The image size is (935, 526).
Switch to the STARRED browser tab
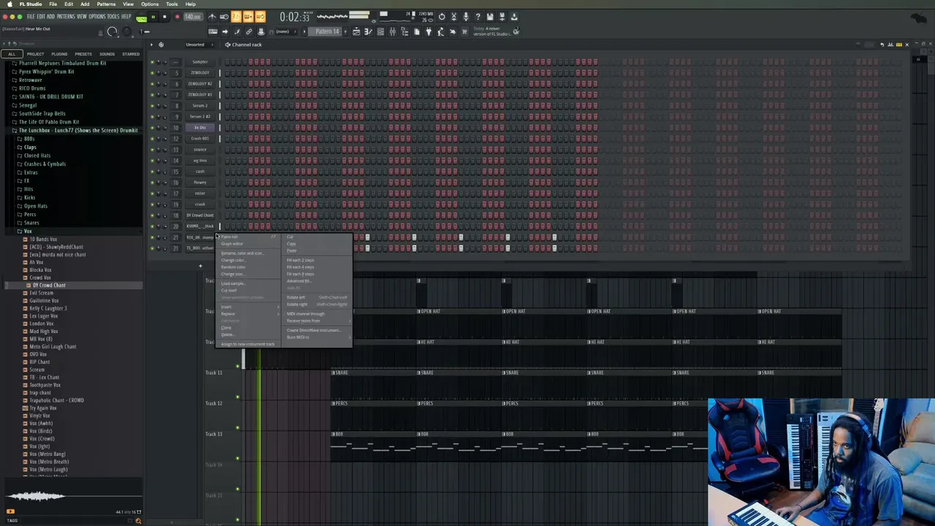[131, 54]
